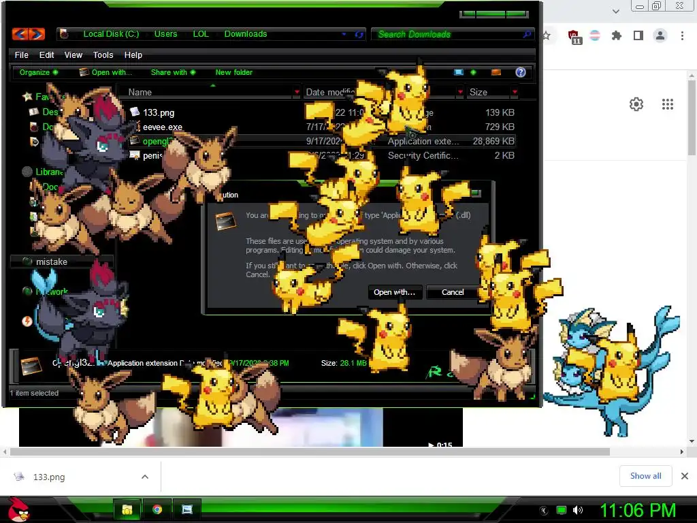
Task: Create a New folder
Action: tap(234, 72)
